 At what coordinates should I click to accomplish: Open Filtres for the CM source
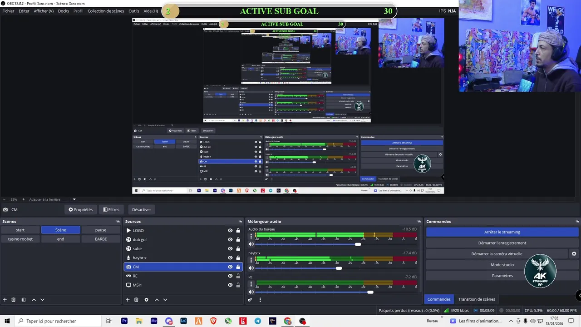click(x=111, y=210)
